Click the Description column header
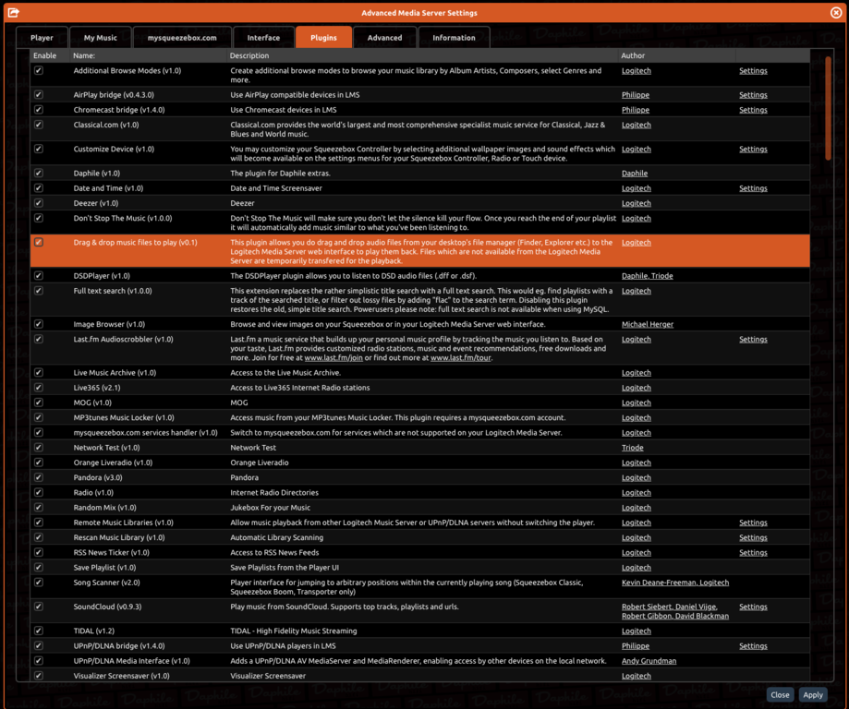The image size is (849, 709). tap(249, 55)
